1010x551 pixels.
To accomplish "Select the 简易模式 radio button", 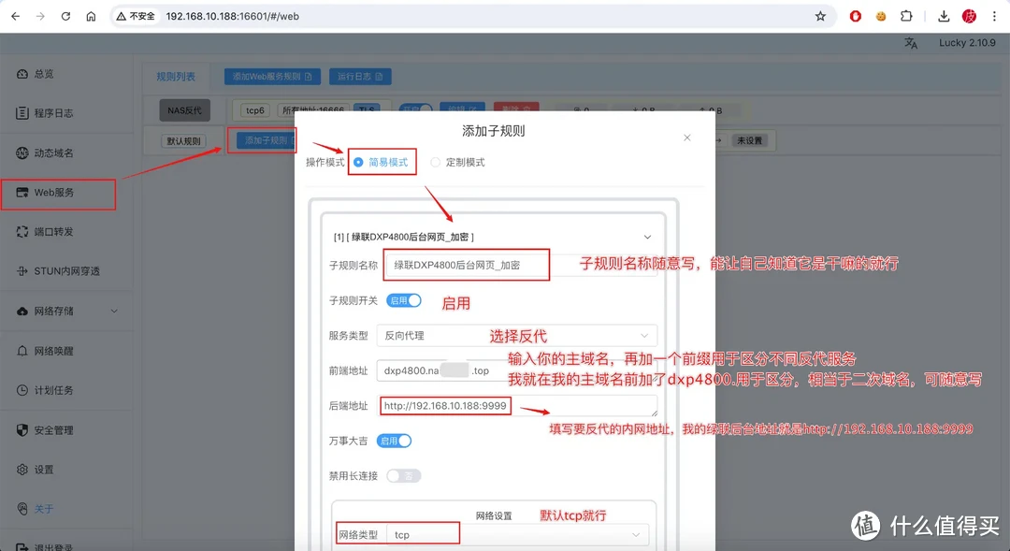I will coord(359,162).
